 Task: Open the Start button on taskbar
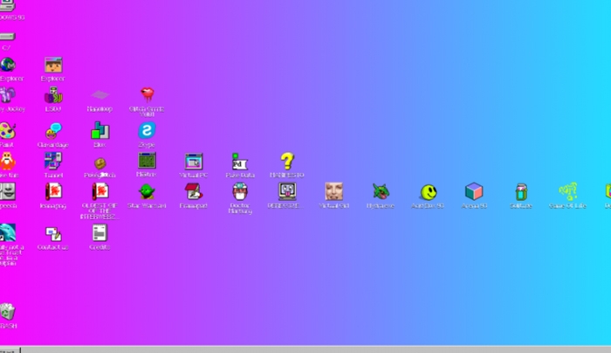coord(10,350)
